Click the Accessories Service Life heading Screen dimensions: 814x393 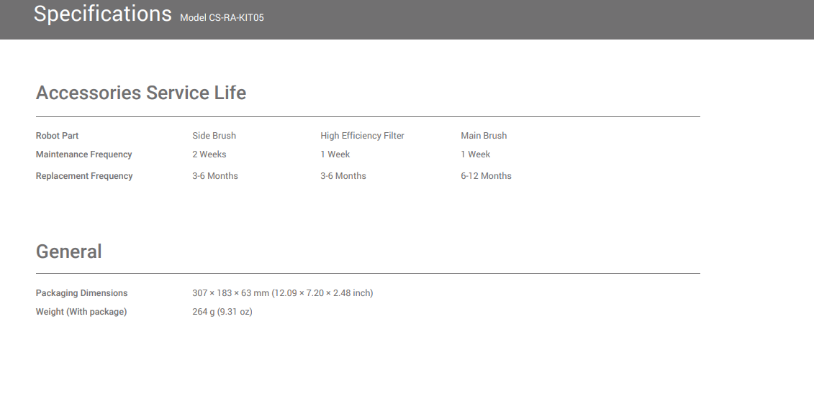pos(141,93)
